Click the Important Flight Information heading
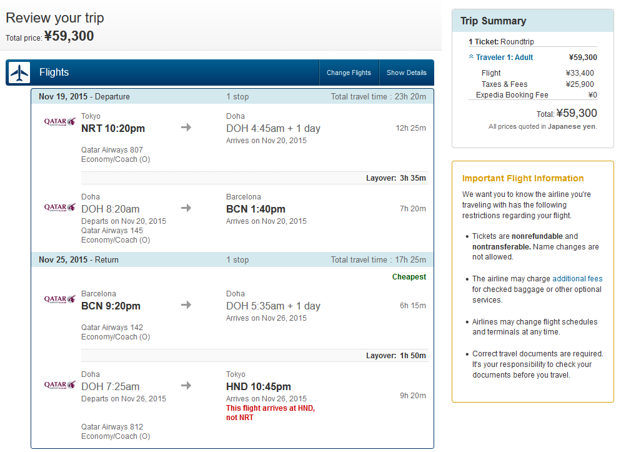 pyautogui.click(x=523, y=179)
